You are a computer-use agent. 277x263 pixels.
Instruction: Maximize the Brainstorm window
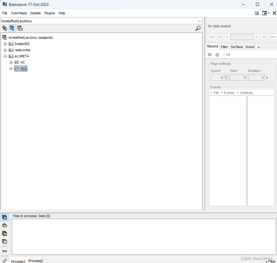pos(257,4)
